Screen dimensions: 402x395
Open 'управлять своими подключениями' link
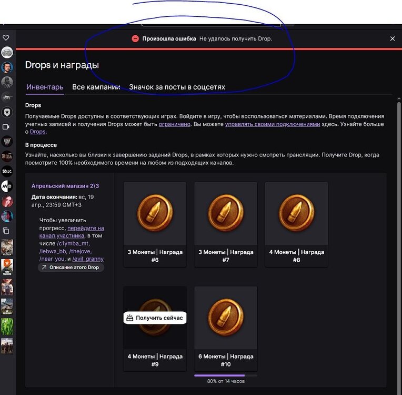273,124
